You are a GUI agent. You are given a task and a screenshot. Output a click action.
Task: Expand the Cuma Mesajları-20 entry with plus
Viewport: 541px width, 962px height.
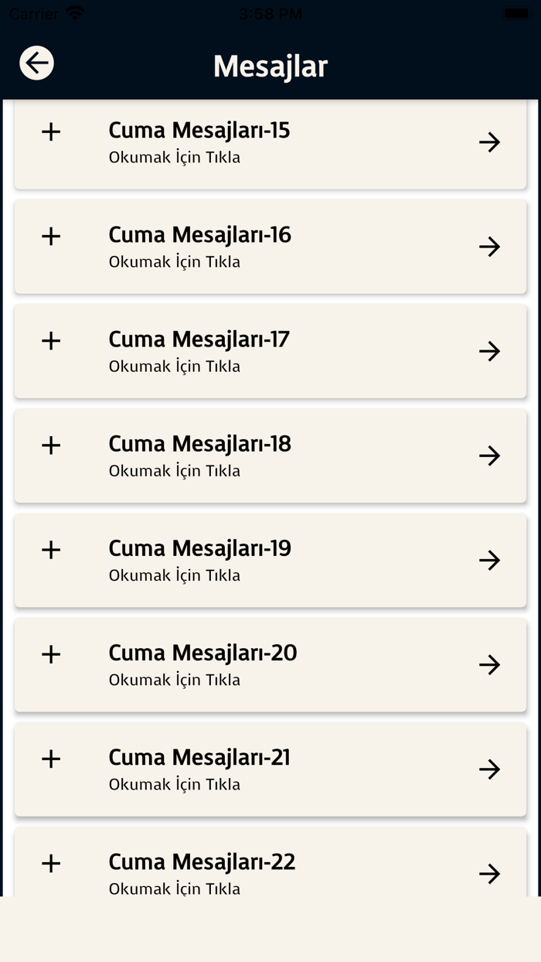coord(50,653)
